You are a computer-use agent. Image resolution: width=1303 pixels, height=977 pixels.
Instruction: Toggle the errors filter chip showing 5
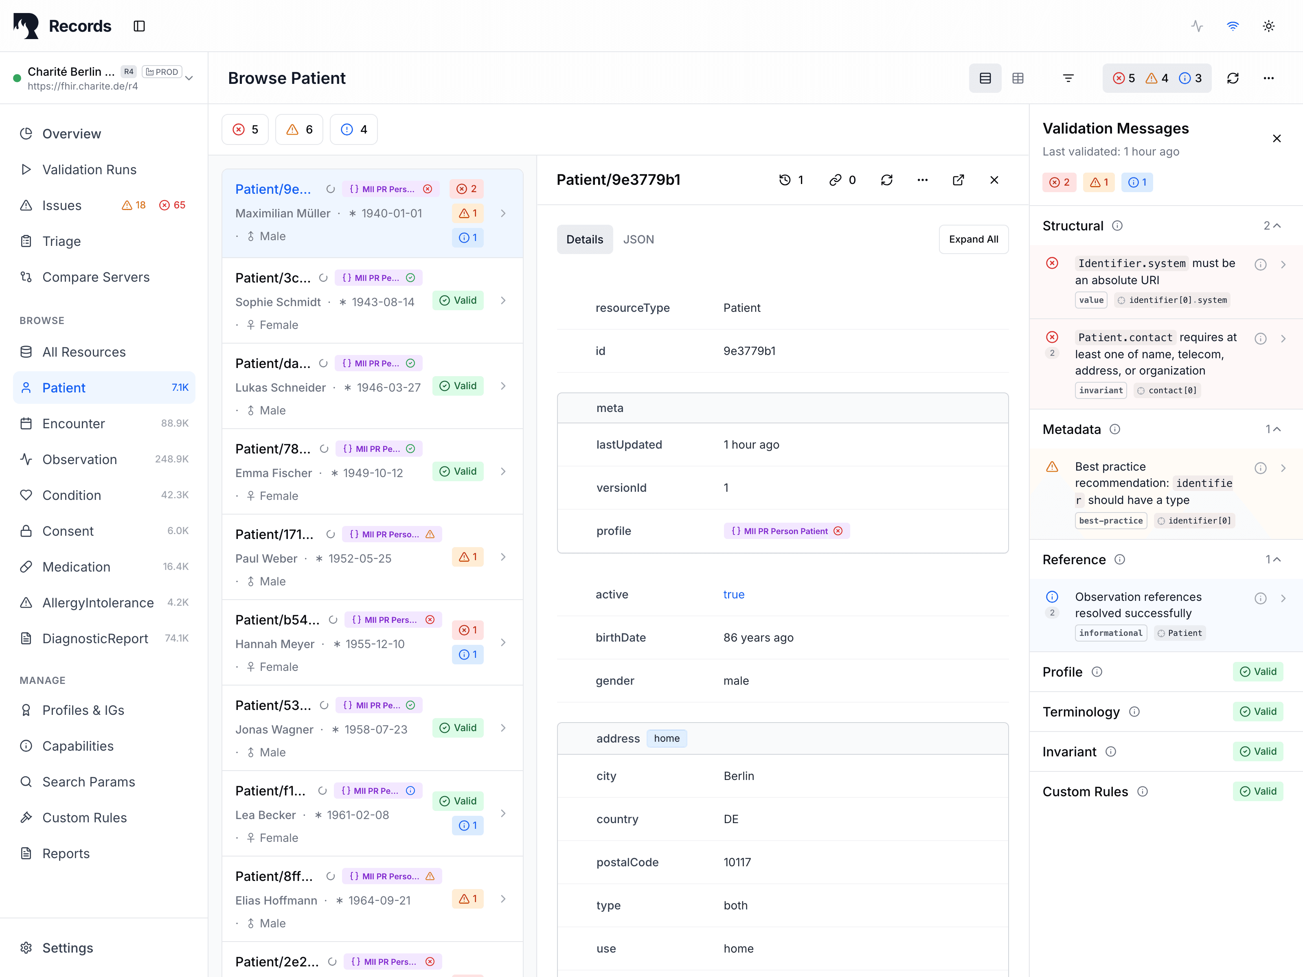point(245,129)
